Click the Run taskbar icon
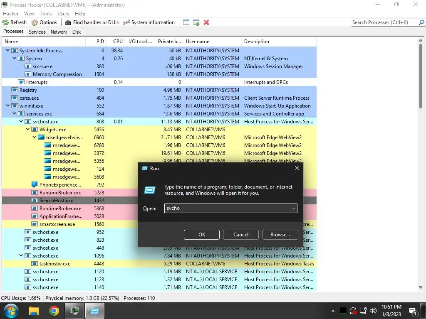Viewport: 426px width, 319px height. [94, 311]
